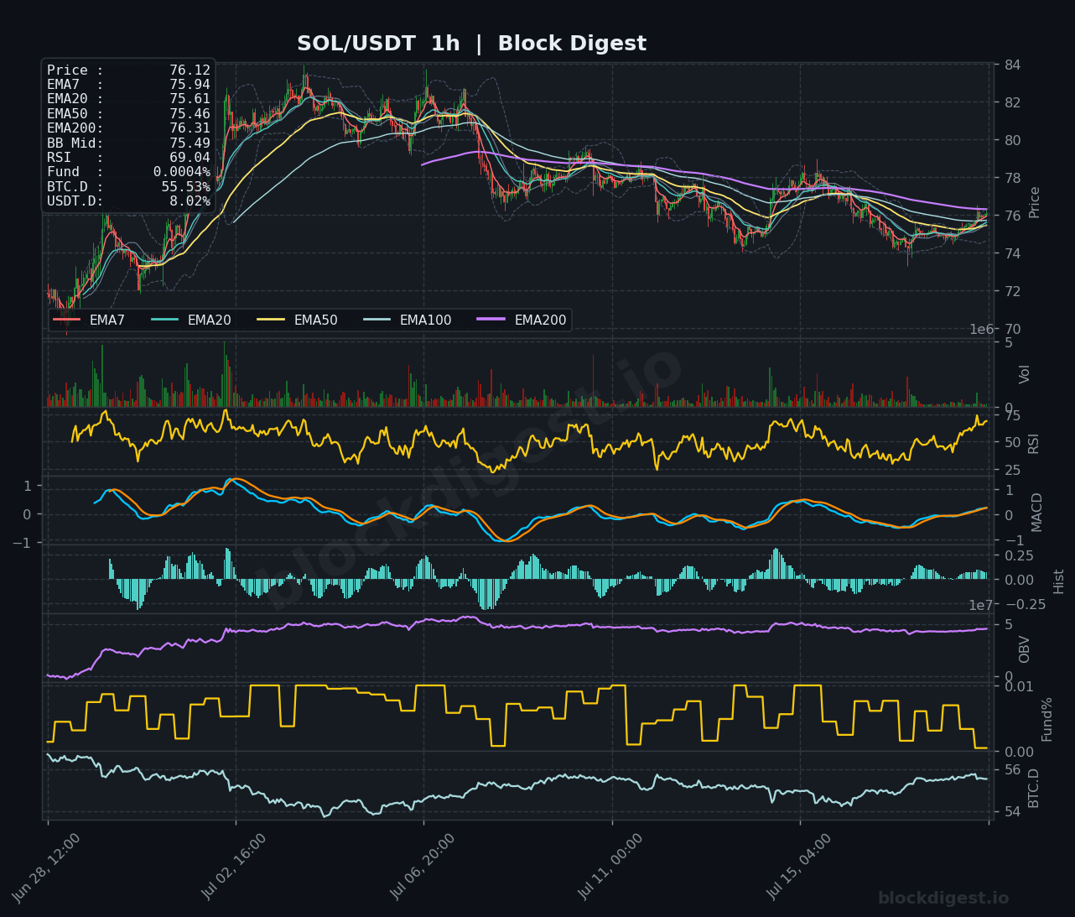
Task: Click the RSI panel axis label
Action: click(1033, 443)
